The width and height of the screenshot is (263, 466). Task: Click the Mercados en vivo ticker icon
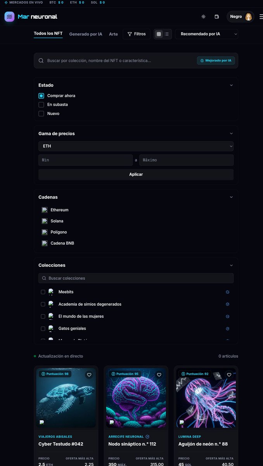[x=6, y=2]
